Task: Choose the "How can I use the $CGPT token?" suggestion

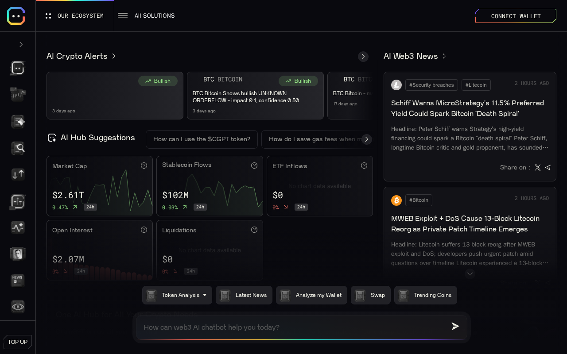Action: click(x=202, y=139)
